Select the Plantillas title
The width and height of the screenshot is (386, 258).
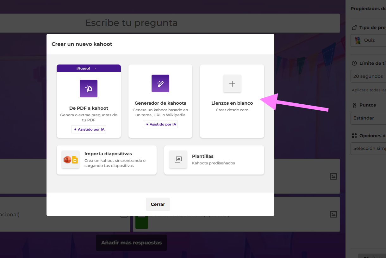pos(203,156)
